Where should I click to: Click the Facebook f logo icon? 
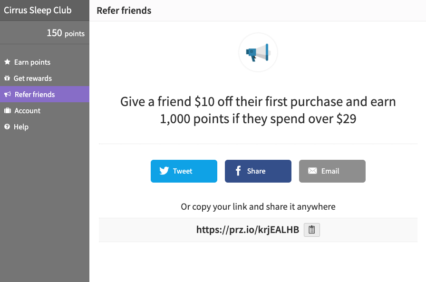point(238,171)
